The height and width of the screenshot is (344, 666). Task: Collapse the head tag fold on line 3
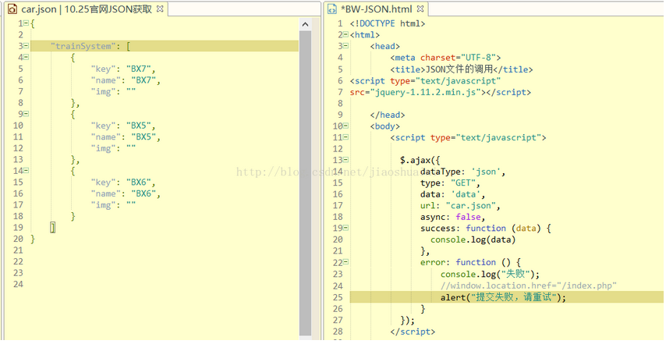pos(345,46)
